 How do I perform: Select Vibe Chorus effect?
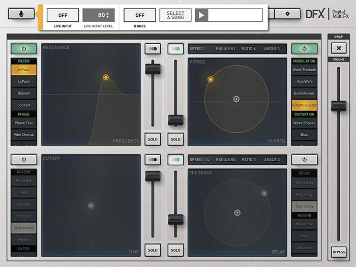[24, 135]
